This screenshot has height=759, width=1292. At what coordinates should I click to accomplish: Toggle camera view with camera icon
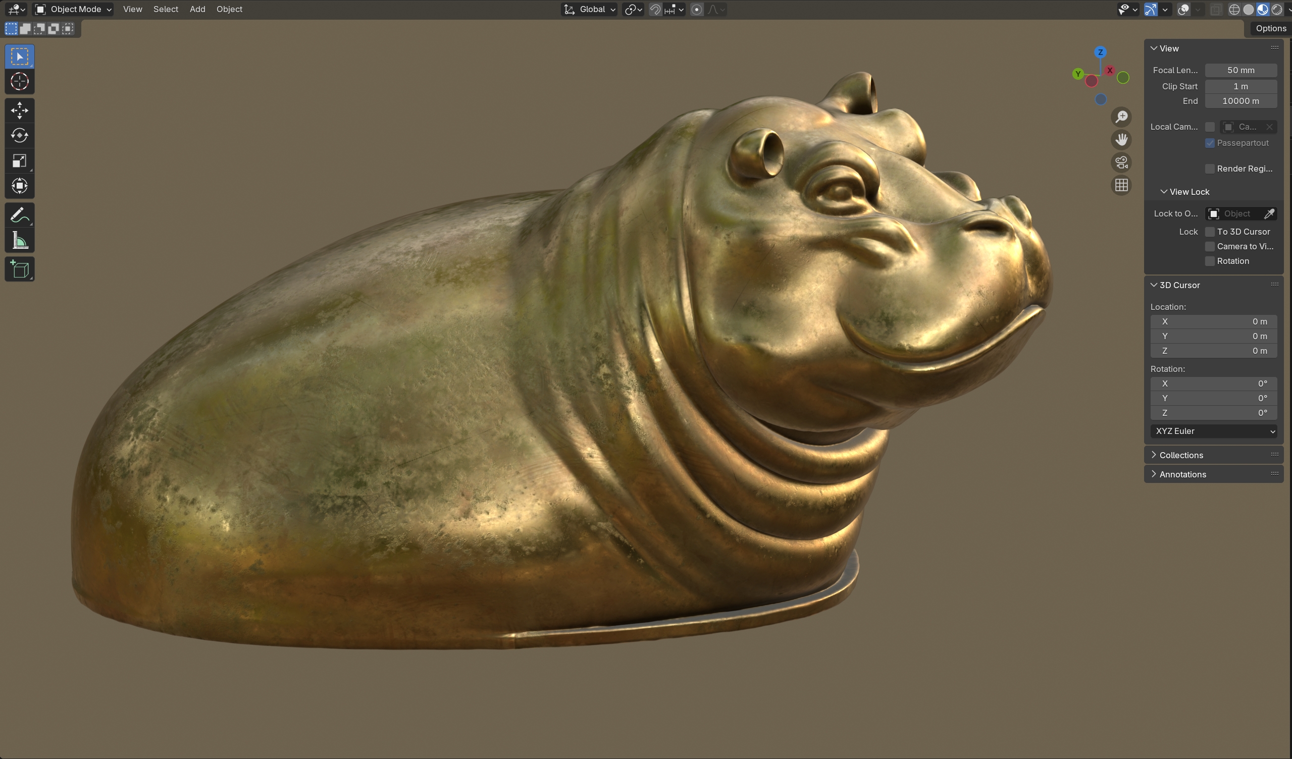point(1121,162)
